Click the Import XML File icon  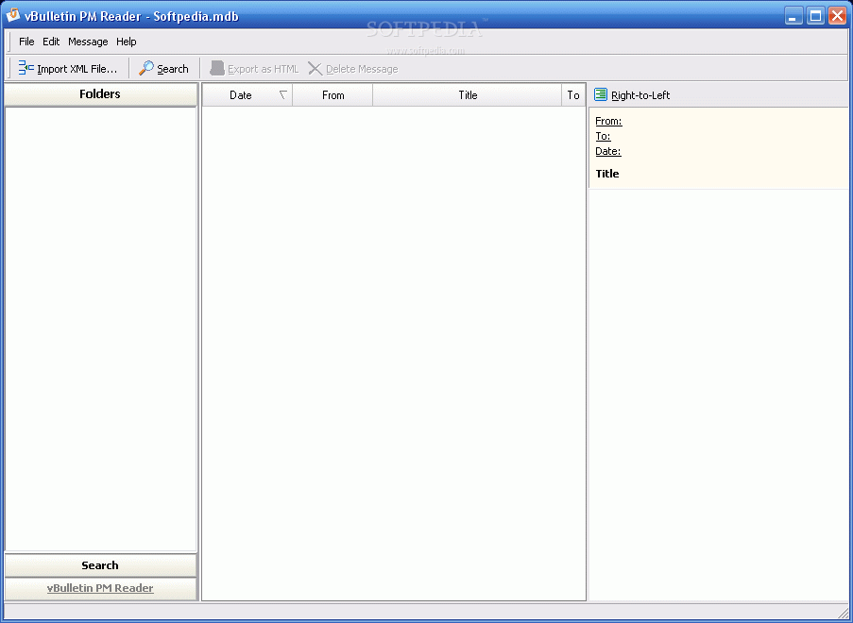point(26,68)
